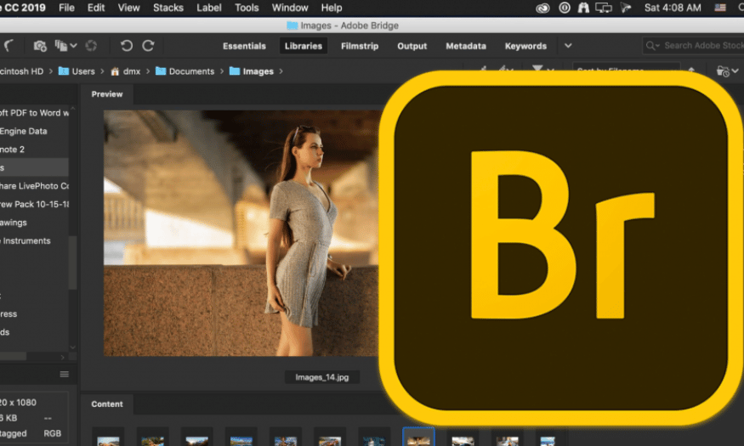Open the left panel hamburger menu icon

(x=64, y=375)
